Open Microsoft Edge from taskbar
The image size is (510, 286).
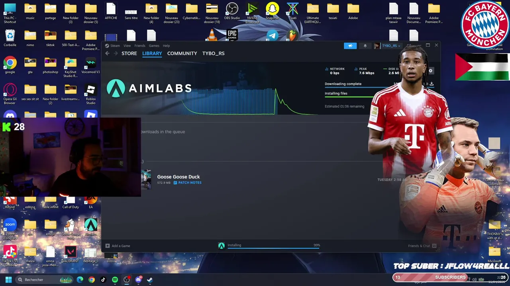point(80,280)
